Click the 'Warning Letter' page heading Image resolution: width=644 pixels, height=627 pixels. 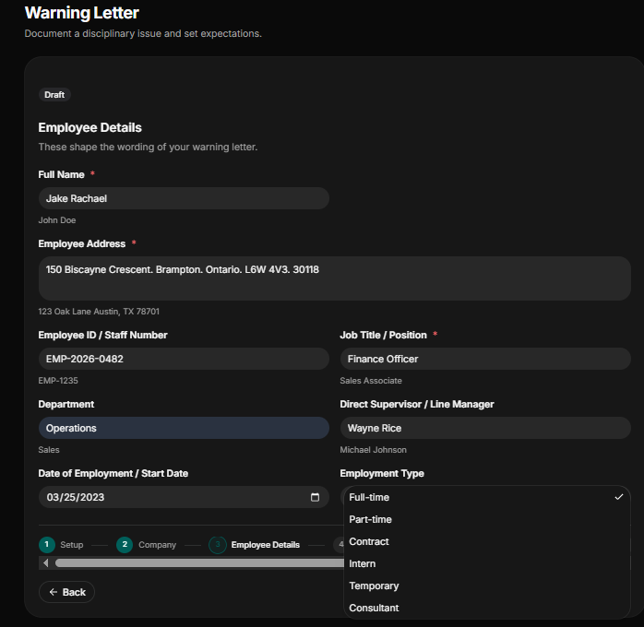click(x=82, y=13)
